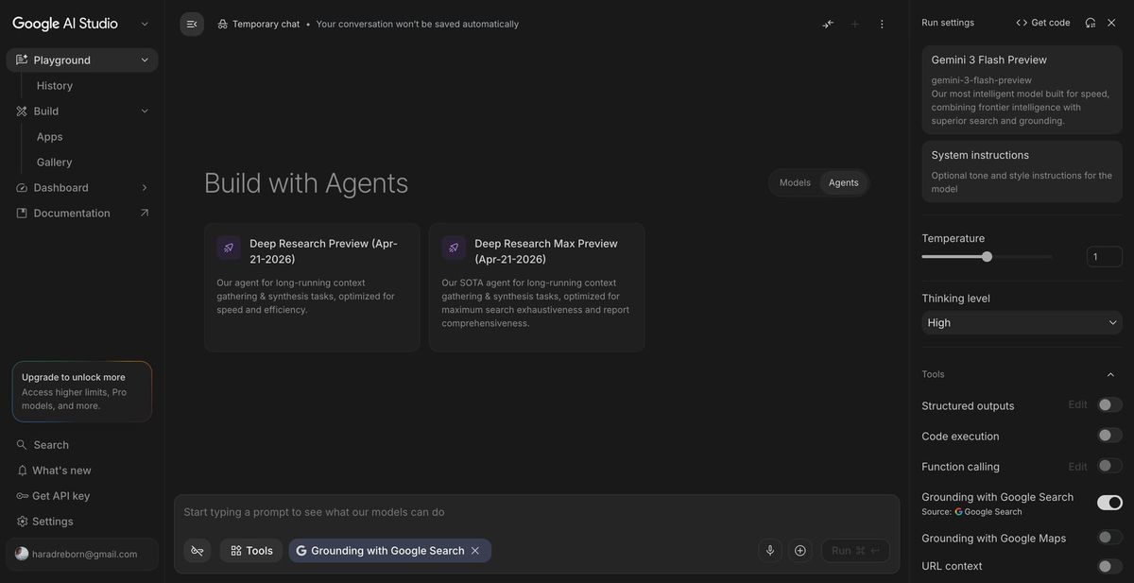Open the Deep Research Preview agent card
Image resolution: width=1134 pixels, height=583 pixels.
(x=312, y=287)
